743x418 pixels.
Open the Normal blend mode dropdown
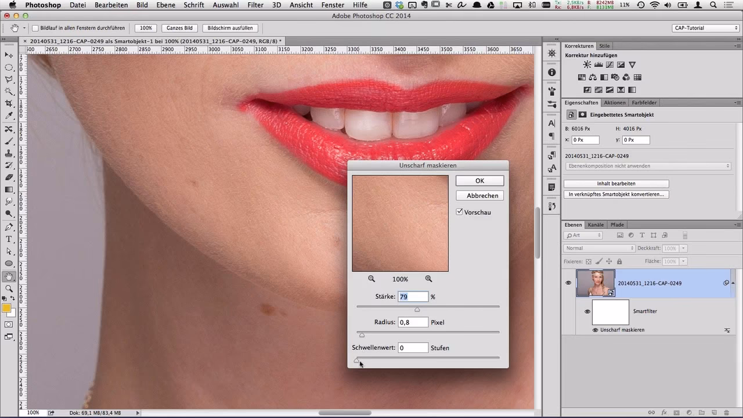point(598,248)
